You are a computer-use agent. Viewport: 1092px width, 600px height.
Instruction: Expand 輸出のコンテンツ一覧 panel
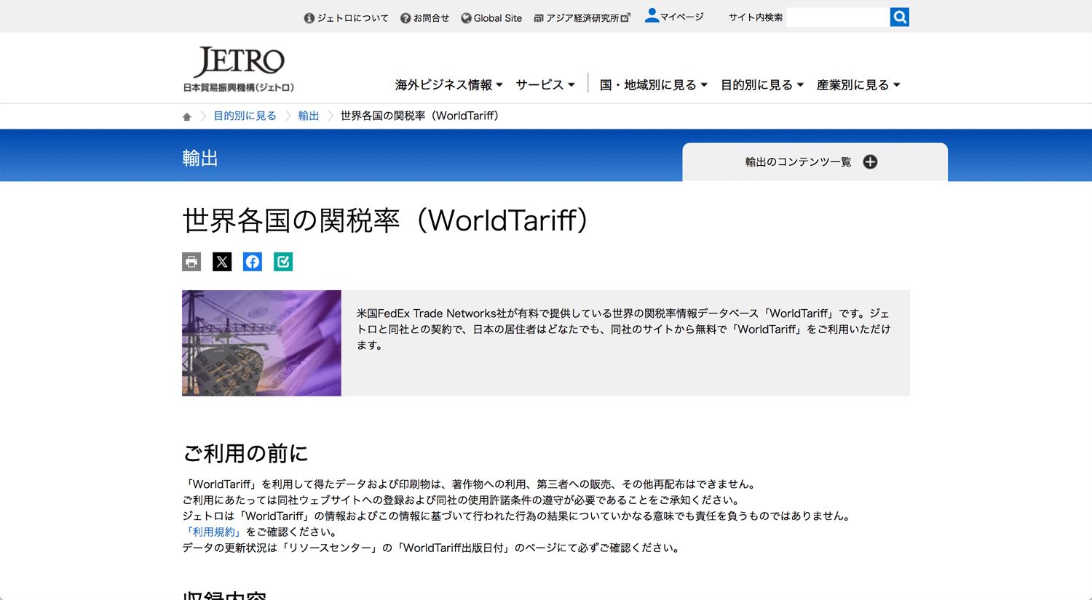click(x=815, y=161)
